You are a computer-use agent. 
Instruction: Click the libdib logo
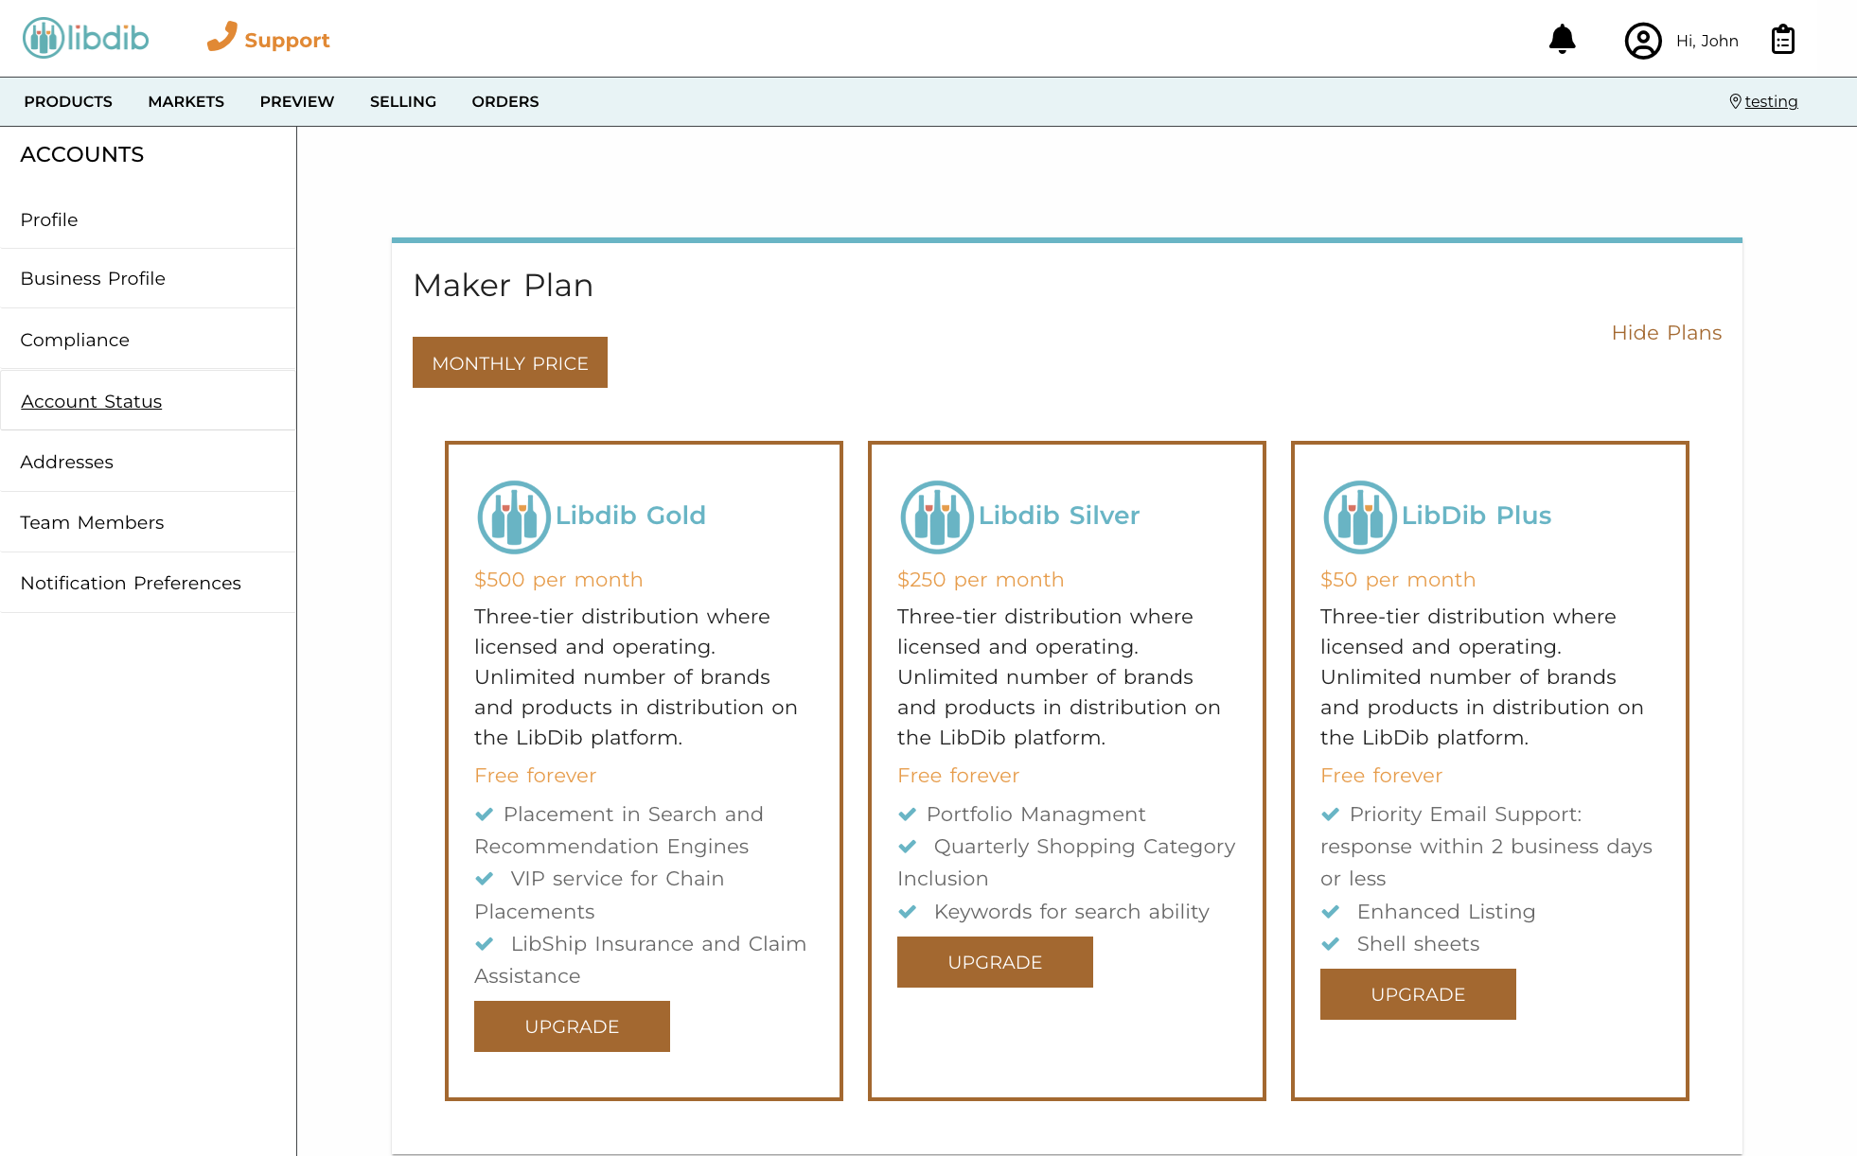(x=84, y=39)
